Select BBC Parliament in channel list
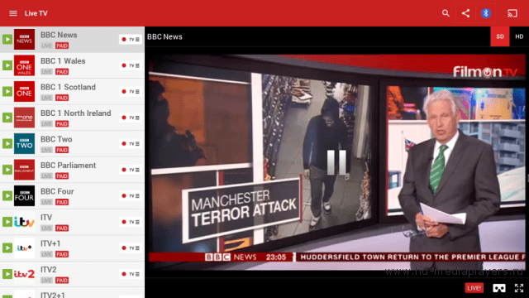Image resolution: width=529 pixels, height=298 pixels. point(72,170)
